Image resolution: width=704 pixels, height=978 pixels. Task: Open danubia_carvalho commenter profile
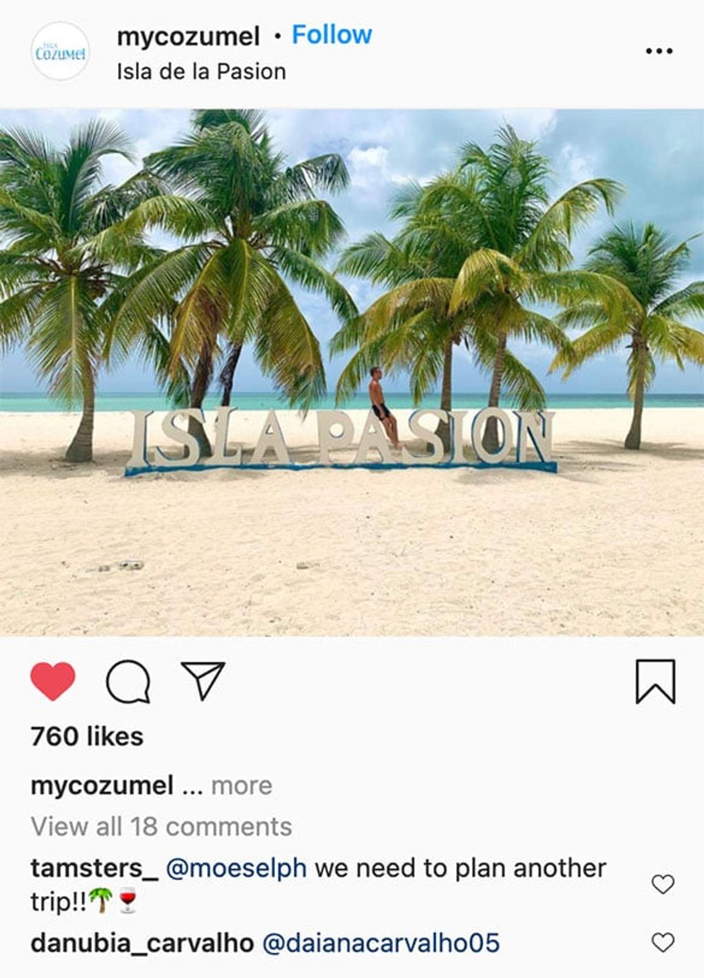142,943
